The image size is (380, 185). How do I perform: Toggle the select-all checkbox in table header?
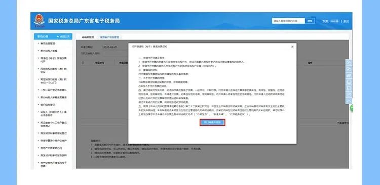tap(83, 63)
